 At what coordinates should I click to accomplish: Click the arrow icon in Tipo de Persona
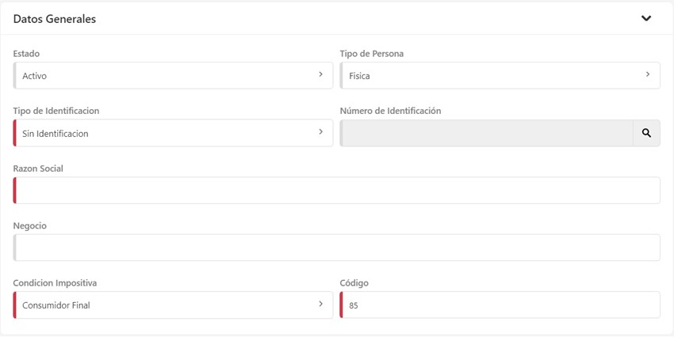tap(647, 75)
